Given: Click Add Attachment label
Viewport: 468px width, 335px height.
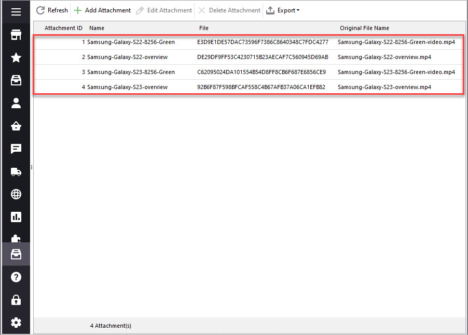Looking at the screenshot, I should [x=108, y=10].
